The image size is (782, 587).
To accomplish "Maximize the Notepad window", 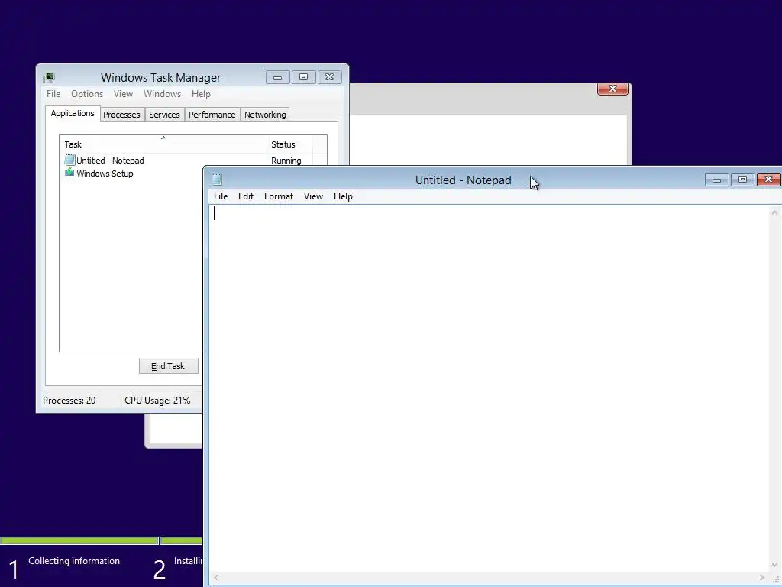I will (x=742, y=180).
